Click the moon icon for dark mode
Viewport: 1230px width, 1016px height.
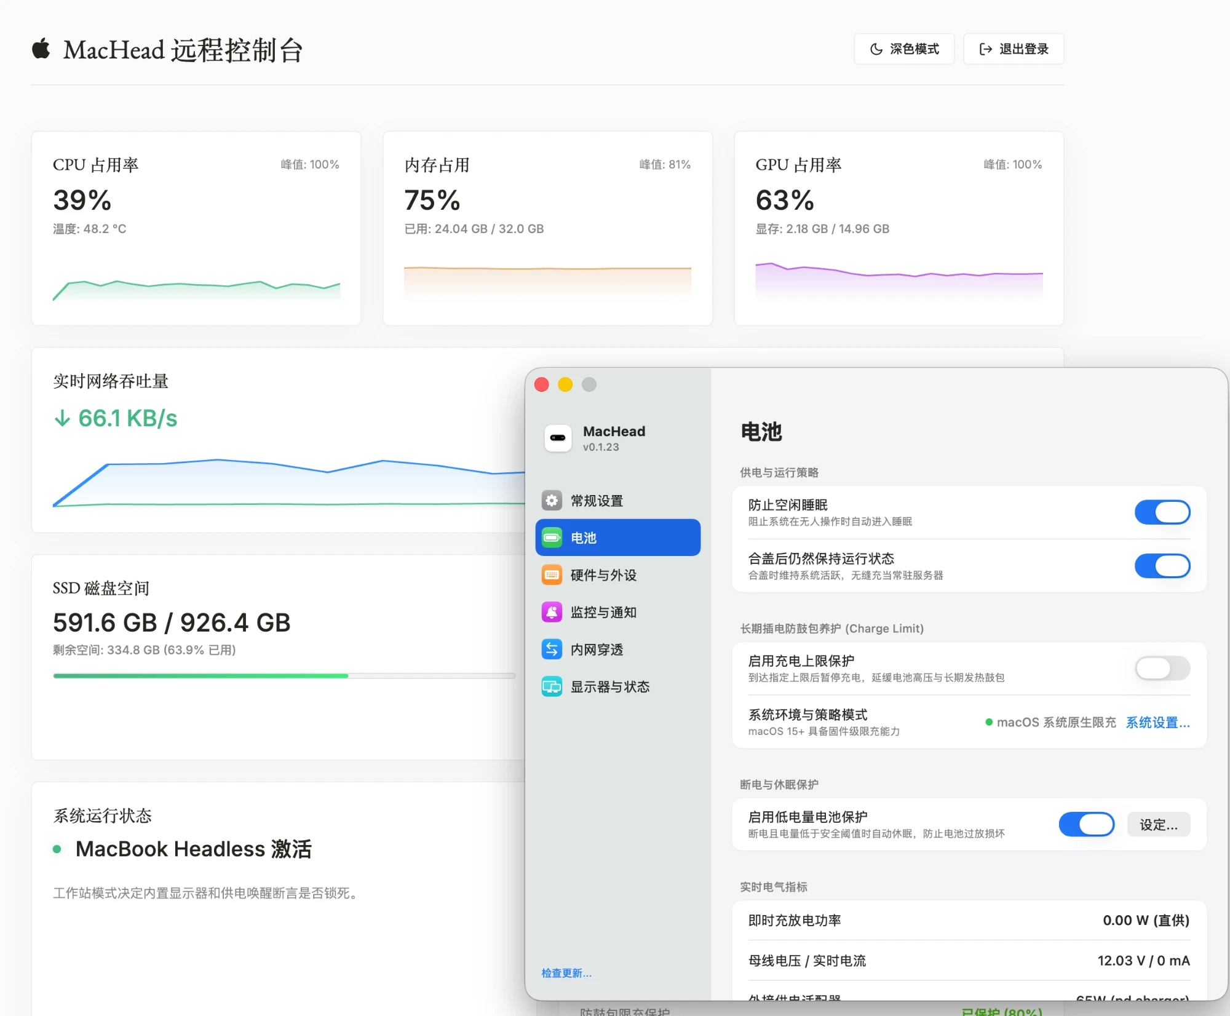click(x=876, y=49)
